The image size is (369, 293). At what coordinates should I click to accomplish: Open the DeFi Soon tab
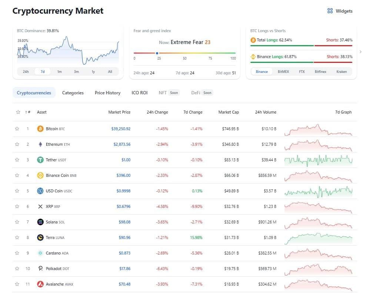202,93
